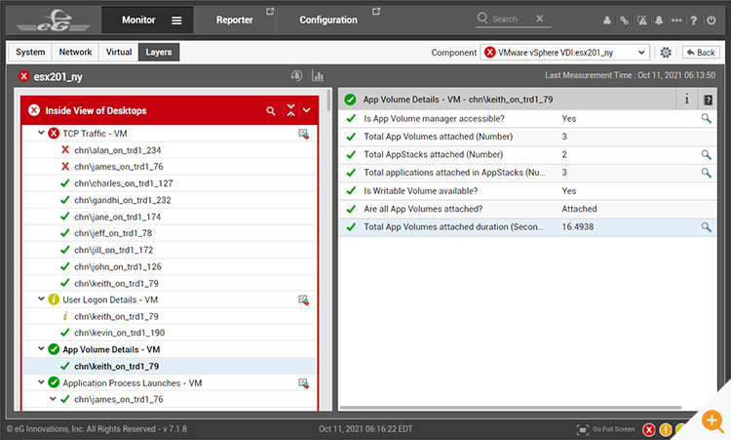731x440 pixels.
Task: Click the help book icon in App Volume header
Action: 708,100
